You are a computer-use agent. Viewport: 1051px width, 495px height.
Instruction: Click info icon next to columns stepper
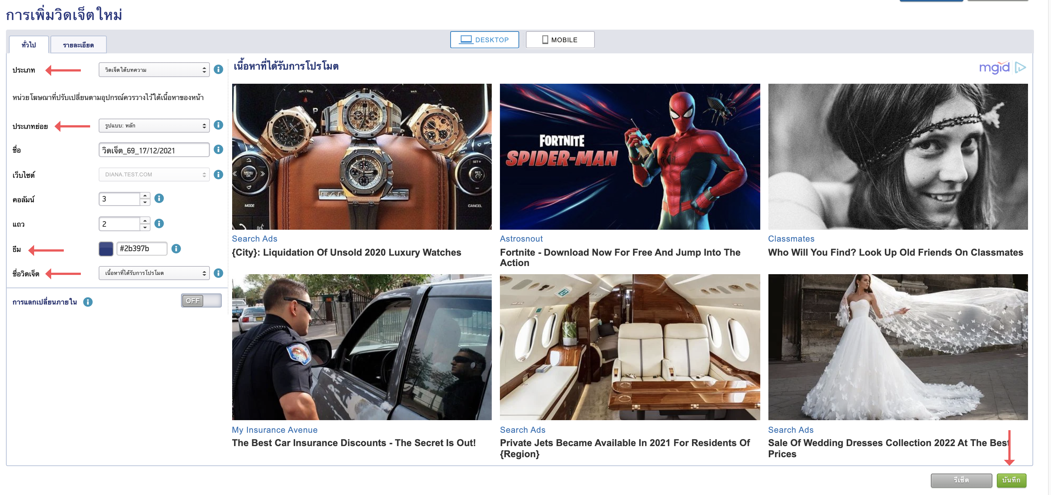(x=159, y=199)
